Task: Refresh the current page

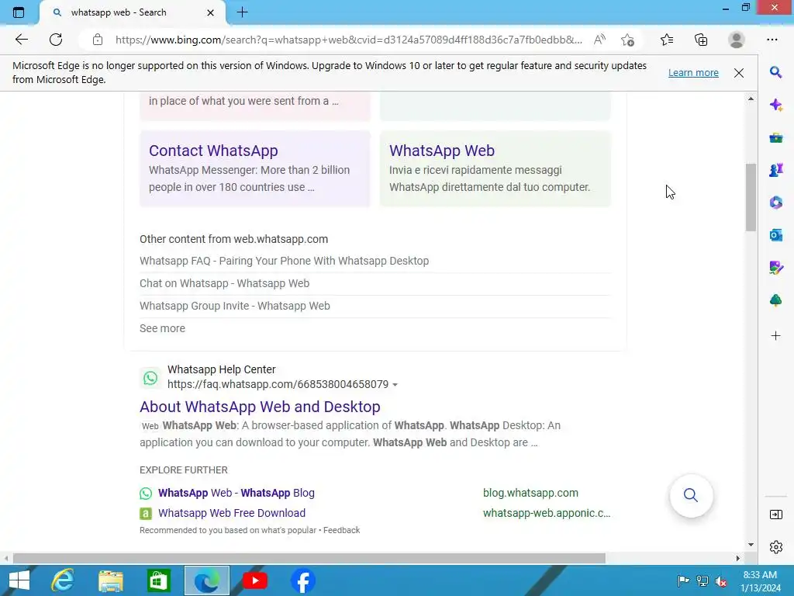Action: point(56,40)
